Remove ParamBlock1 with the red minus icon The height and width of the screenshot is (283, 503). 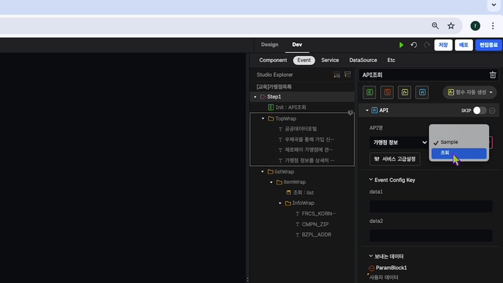[372, 268]
